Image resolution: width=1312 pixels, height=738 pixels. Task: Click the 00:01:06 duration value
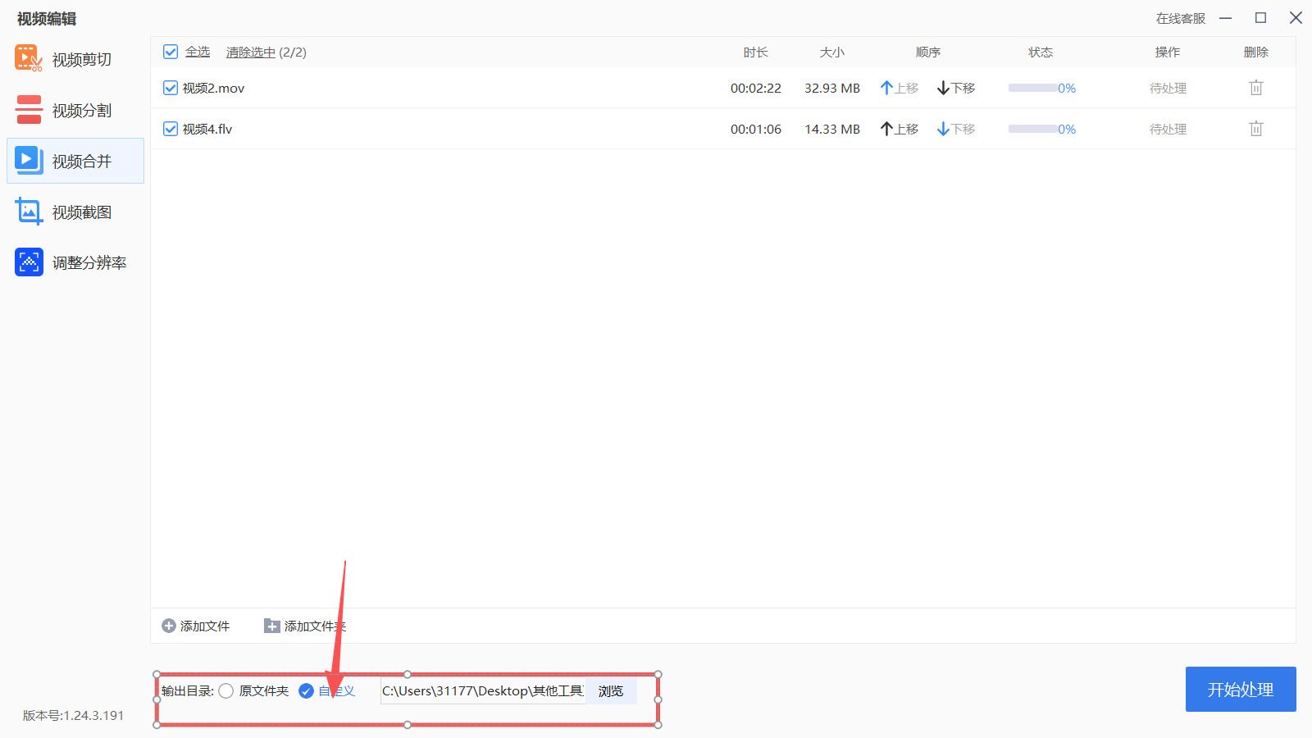756,129
